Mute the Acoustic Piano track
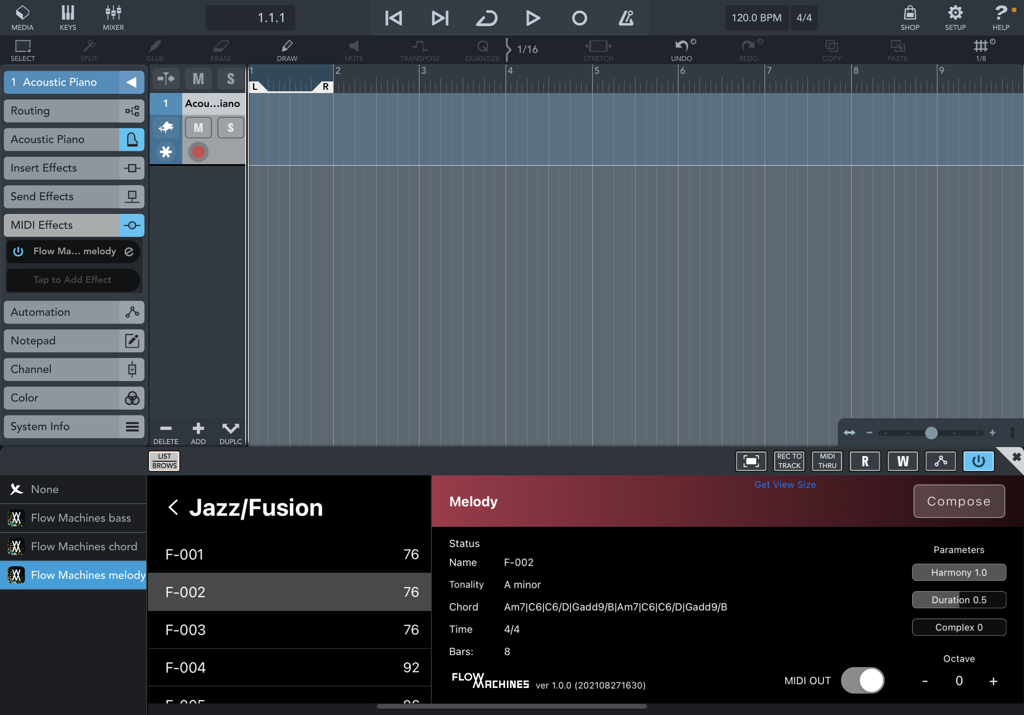This screenshot has height=715, width=1024. pyautogui.click(x=199, y=128)
